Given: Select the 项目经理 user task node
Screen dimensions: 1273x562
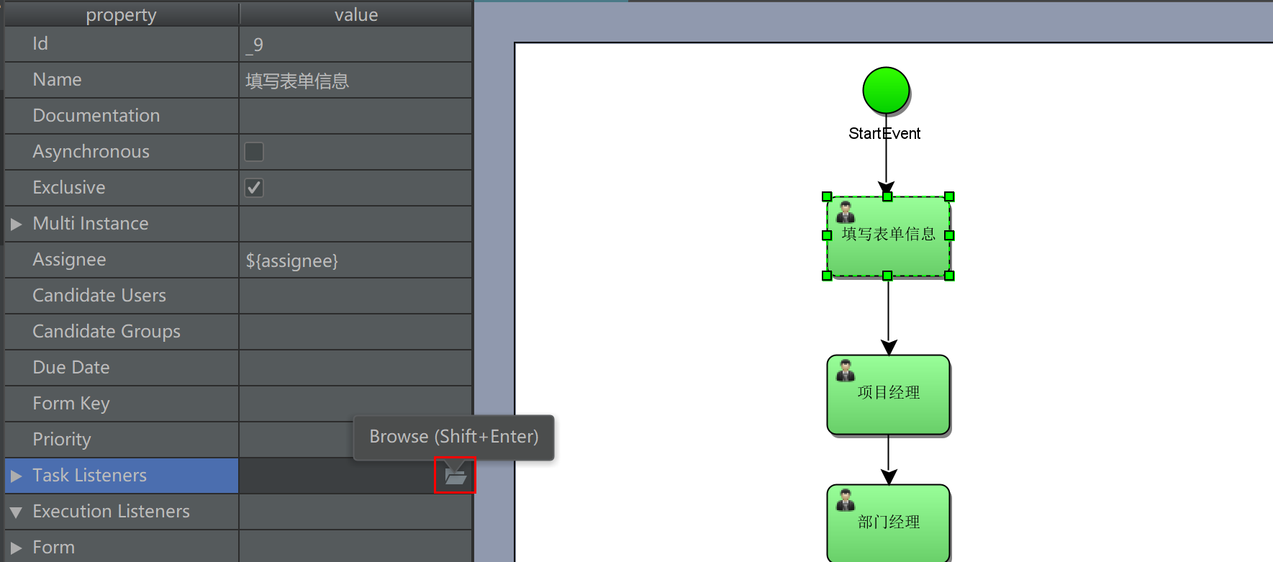Looking at the screenshot, I should click(888, 394).
